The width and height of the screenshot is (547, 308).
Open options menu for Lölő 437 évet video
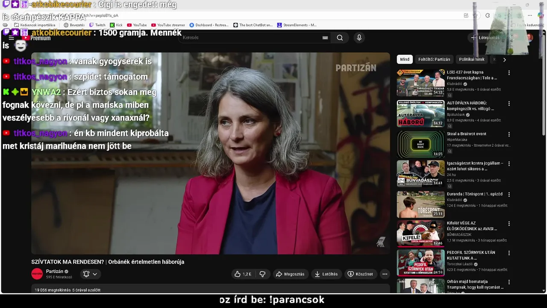[509, 73]
